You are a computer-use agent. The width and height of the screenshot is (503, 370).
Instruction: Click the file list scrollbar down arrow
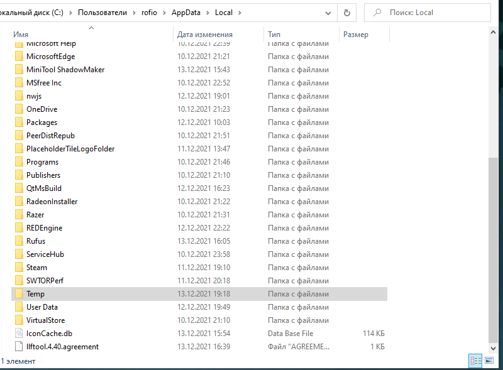(x=493, y=348)
